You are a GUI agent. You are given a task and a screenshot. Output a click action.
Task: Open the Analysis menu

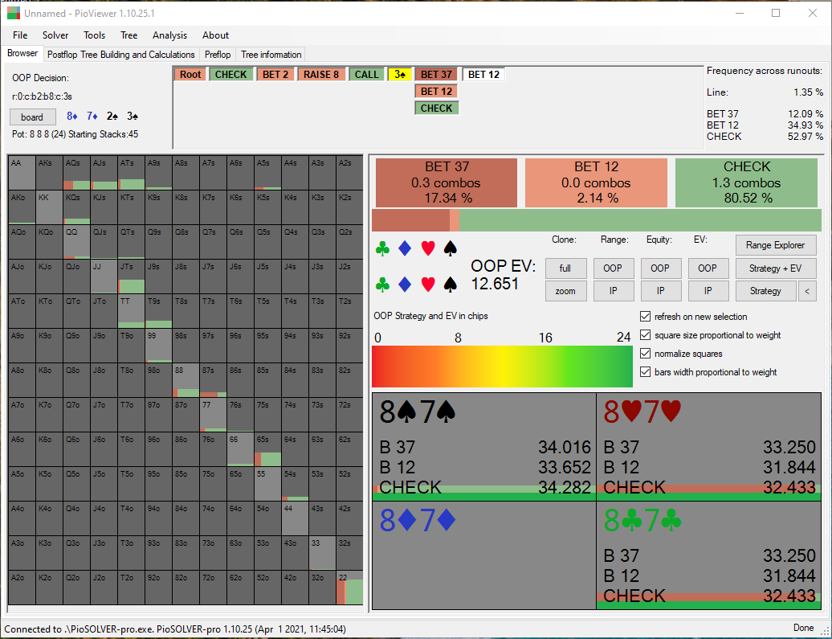tap(169, 35)
